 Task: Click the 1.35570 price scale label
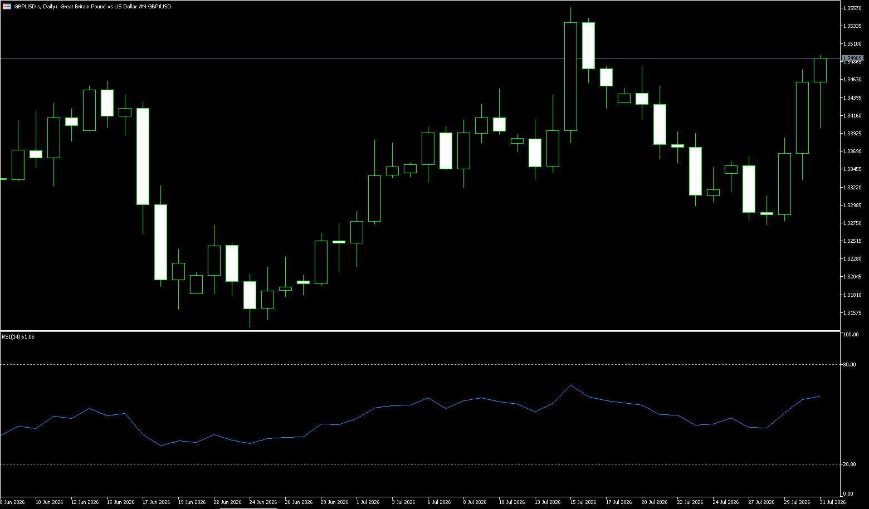tap(853, 8)
